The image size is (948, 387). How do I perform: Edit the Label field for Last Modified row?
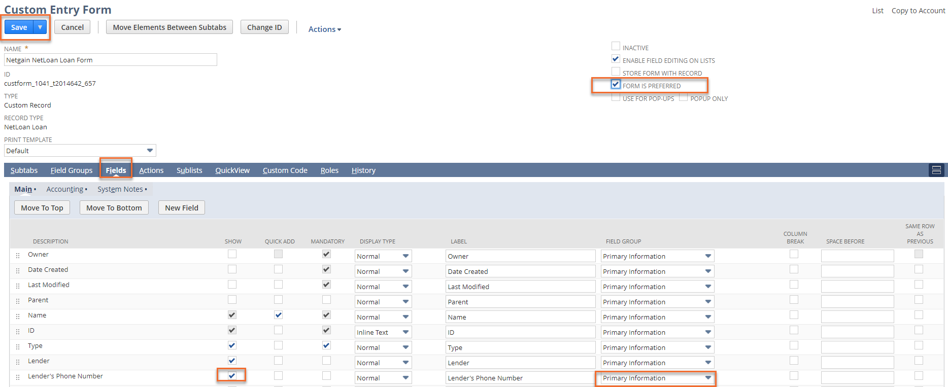[521, 287]
